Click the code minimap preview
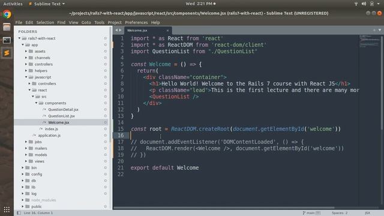Screen dimensions: 384x216 (x=370, y=41)
